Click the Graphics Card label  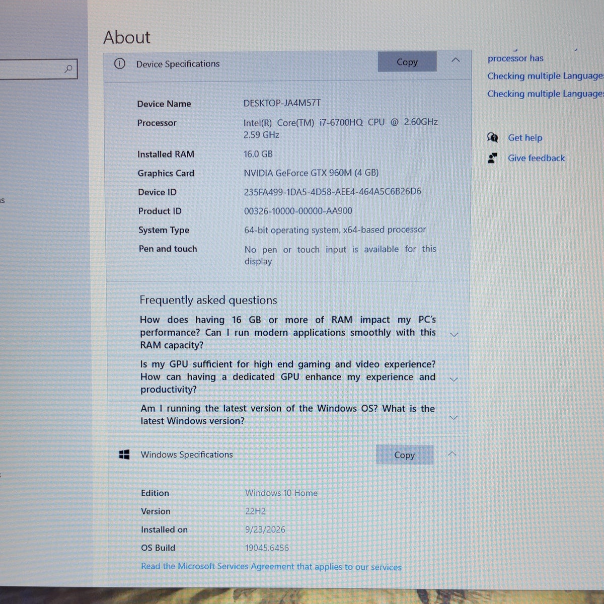pyautogui.click(x=166, y=173)
